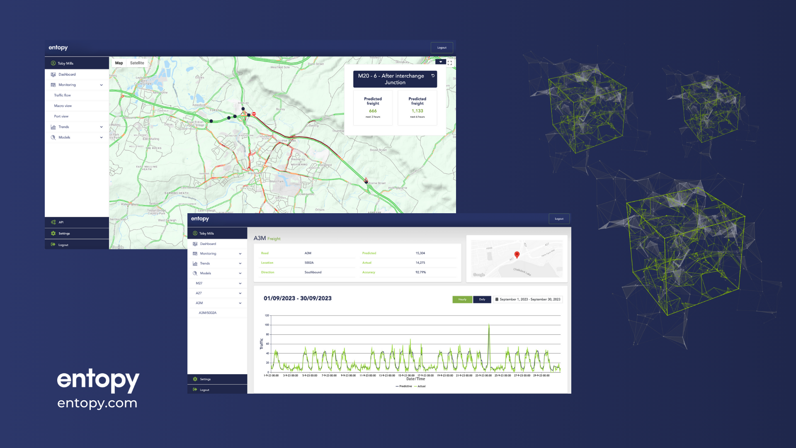
Task: Click the entopy.com website text
Action: coord(97,403)
